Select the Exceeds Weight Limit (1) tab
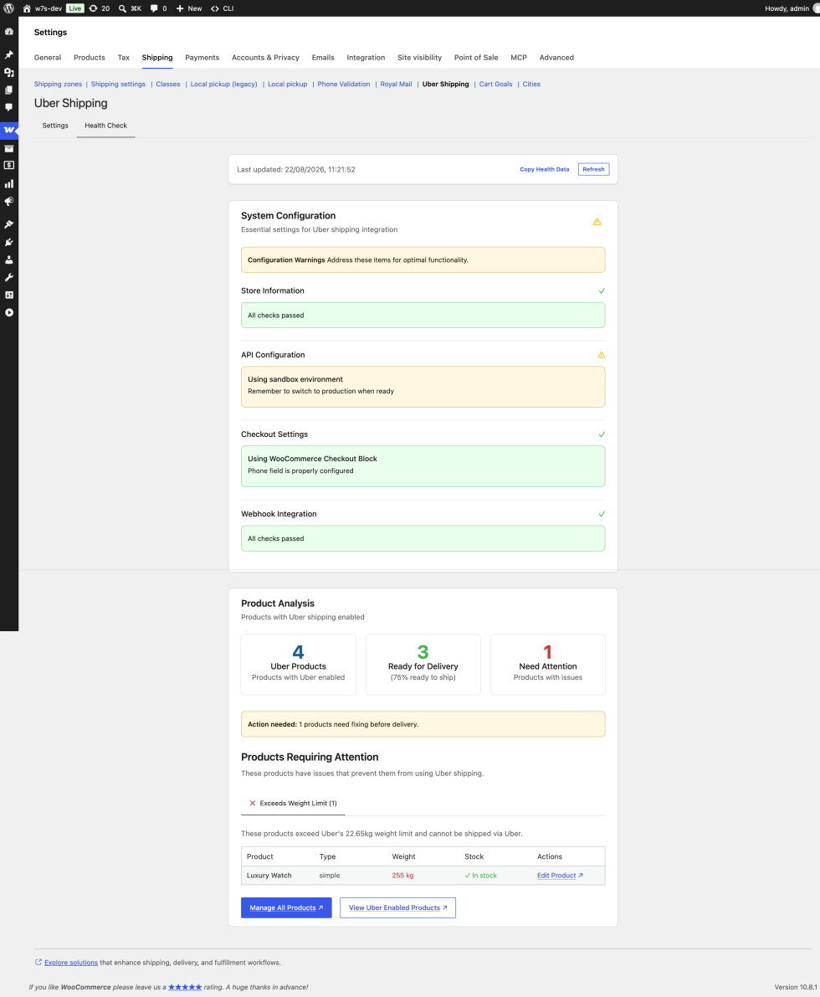Screen dimensions: 820x997 point(293,803)
